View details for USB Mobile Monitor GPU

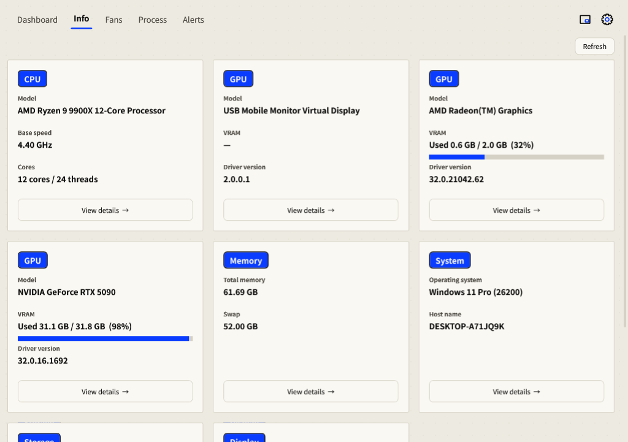311,210
